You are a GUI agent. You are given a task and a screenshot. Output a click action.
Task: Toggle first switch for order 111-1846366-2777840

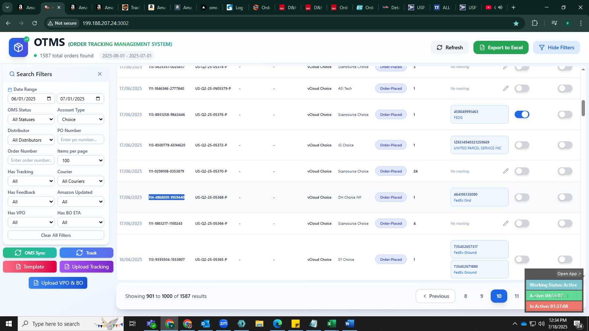pyautogui.click(x=522, y=88)
